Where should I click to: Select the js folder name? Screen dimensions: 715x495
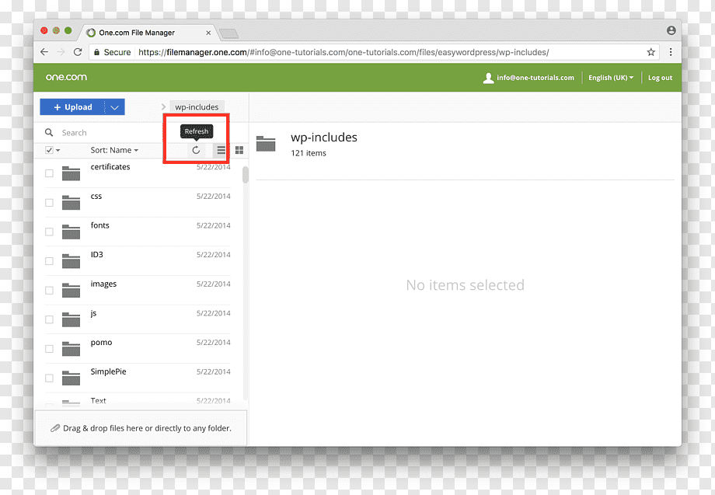tap(93, 313)
